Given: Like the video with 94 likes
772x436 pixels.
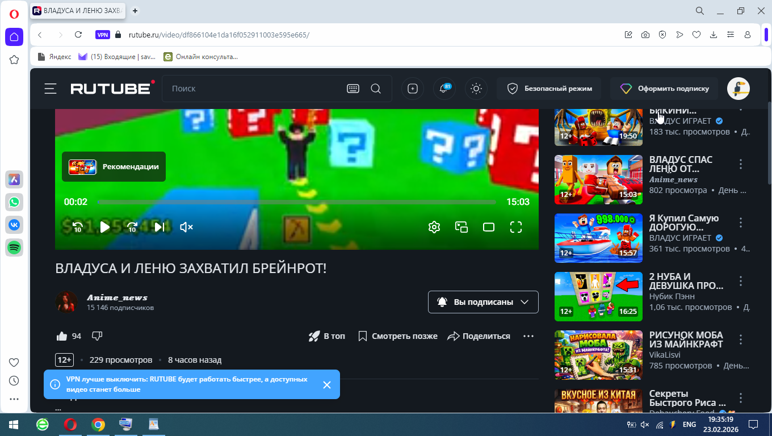Looking at the screenshot, I should click(69, 336).
